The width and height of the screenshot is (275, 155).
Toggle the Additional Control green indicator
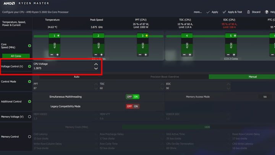(29, 101)
